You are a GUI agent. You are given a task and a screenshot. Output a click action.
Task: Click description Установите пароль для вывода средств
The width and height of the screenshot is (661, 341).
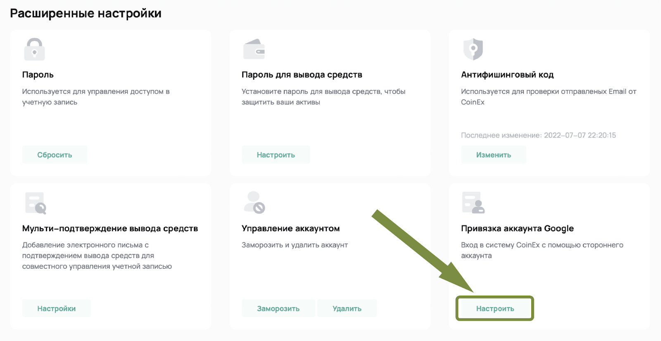[323, 97]
